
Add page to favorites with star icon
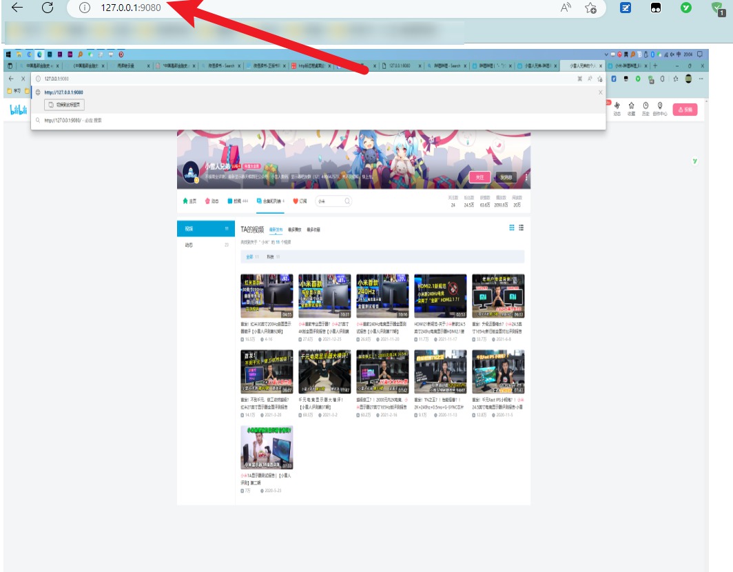coord(590,8)
